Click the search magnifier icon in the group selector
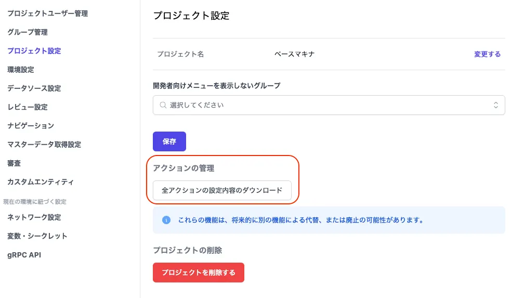This screenshot has width=511, height=298. [x=163, y=105]
